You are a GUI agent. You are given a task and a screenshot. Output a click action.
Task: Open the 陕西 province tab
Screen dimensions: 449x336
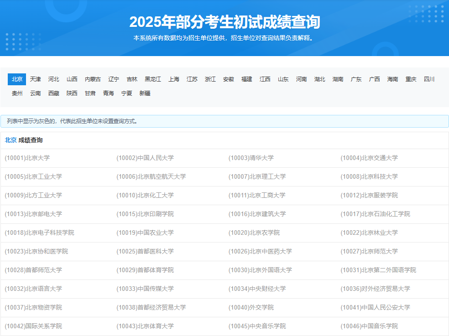(x=72, y=93)
